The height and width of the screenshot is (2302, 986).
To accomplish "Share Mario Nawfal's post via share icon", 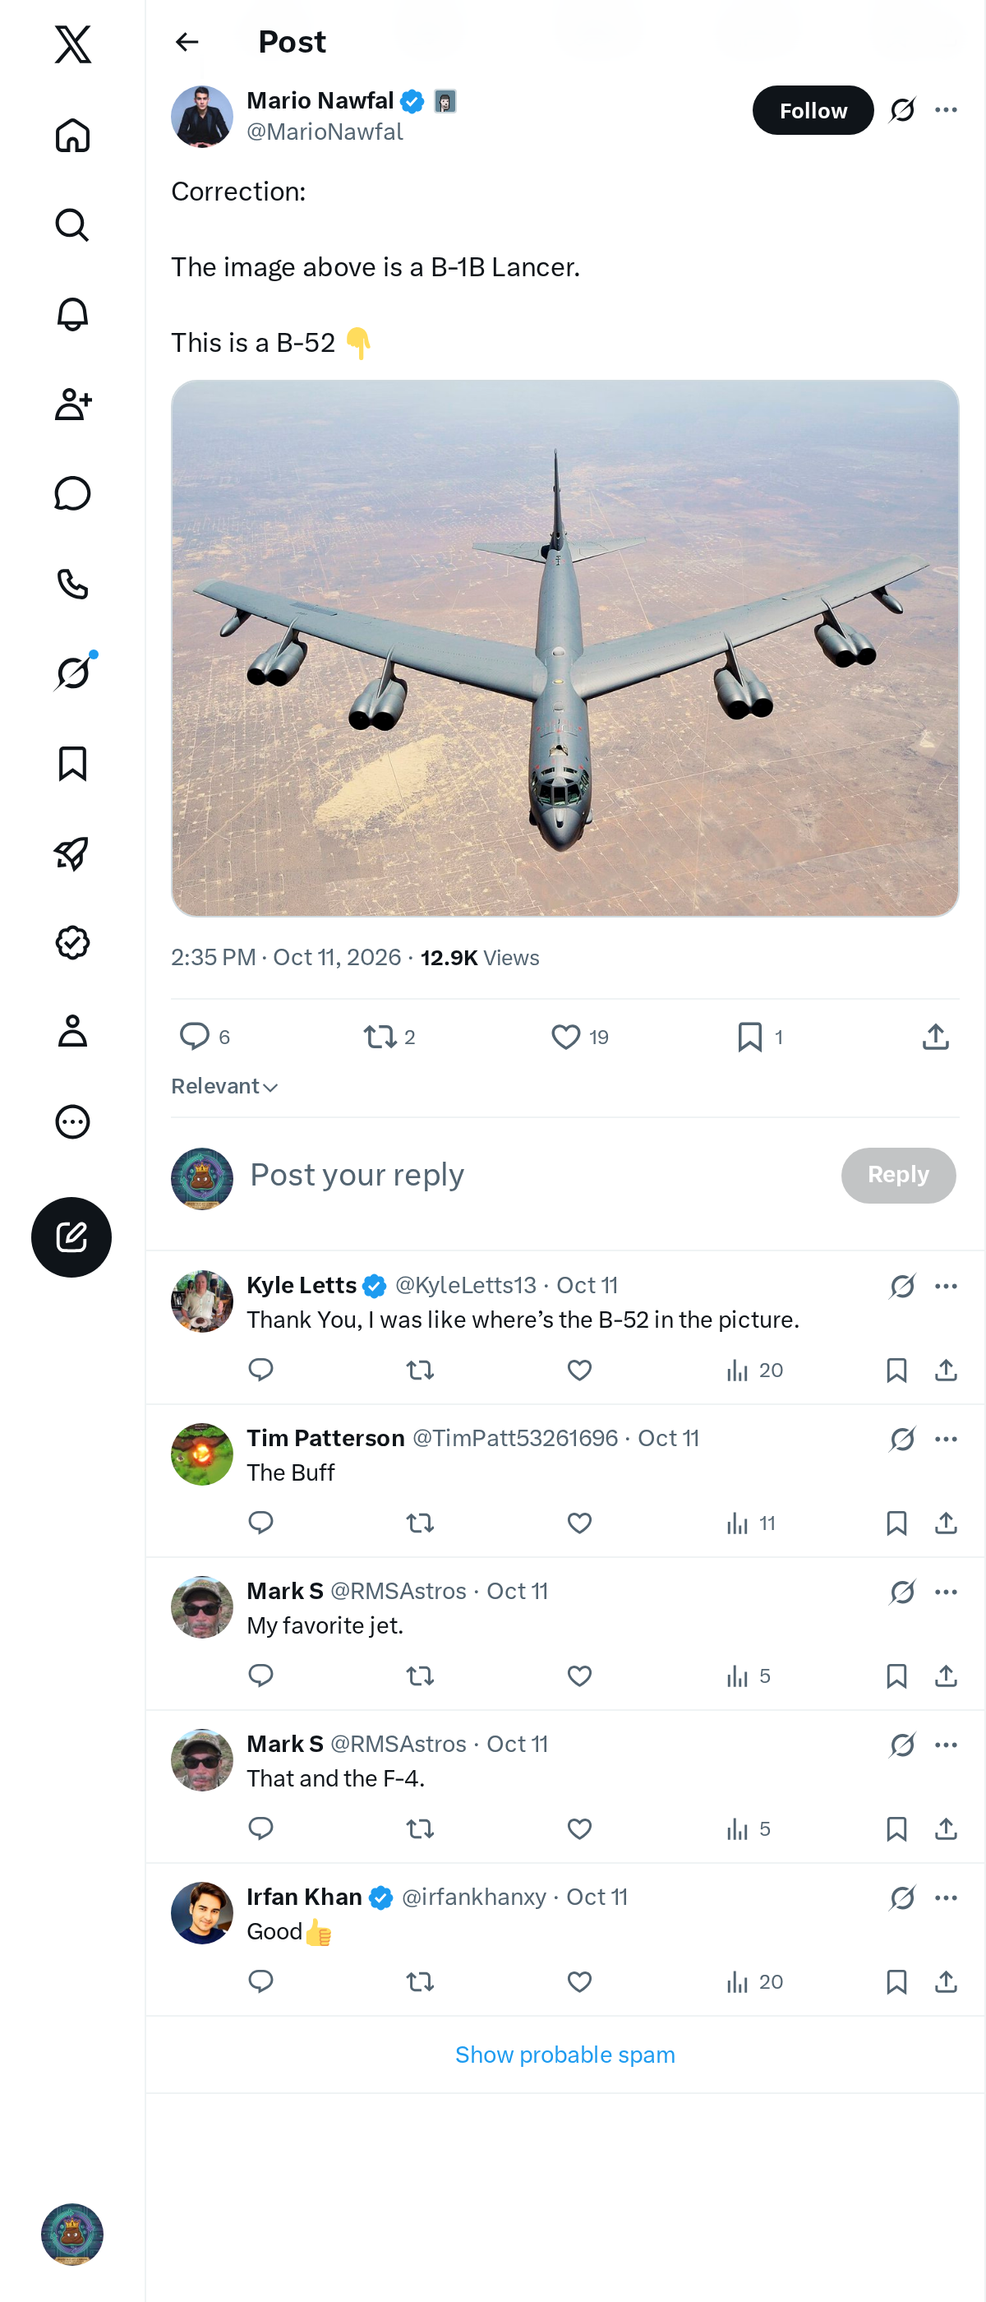I will click(x=935, y=1037).
